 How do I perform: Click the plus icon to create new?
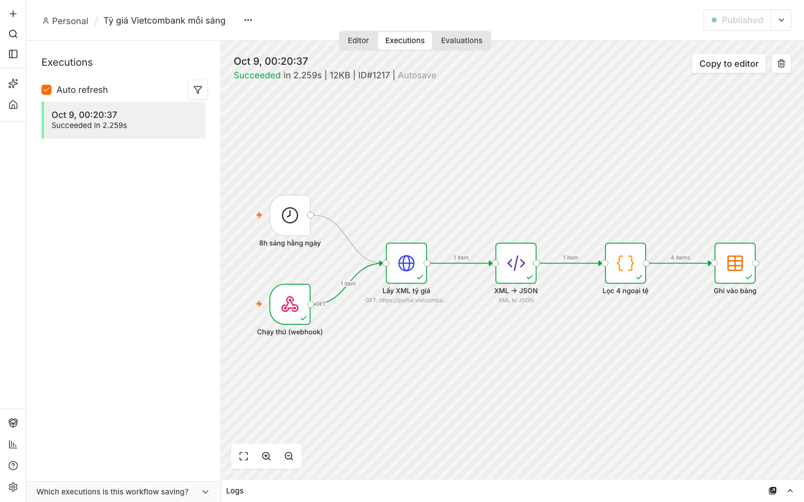[13, 14]
